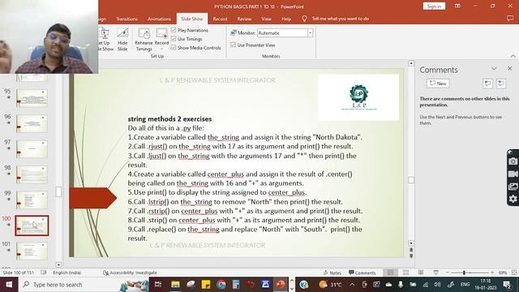The width and height of the screenshot is (519, 292).
Task: Add a New comment
Action: tap(438, 84)
